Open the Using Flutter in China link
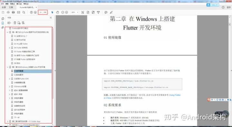Image resolution: width=232 pixels, height=127 pixels. tap(142, 96)
